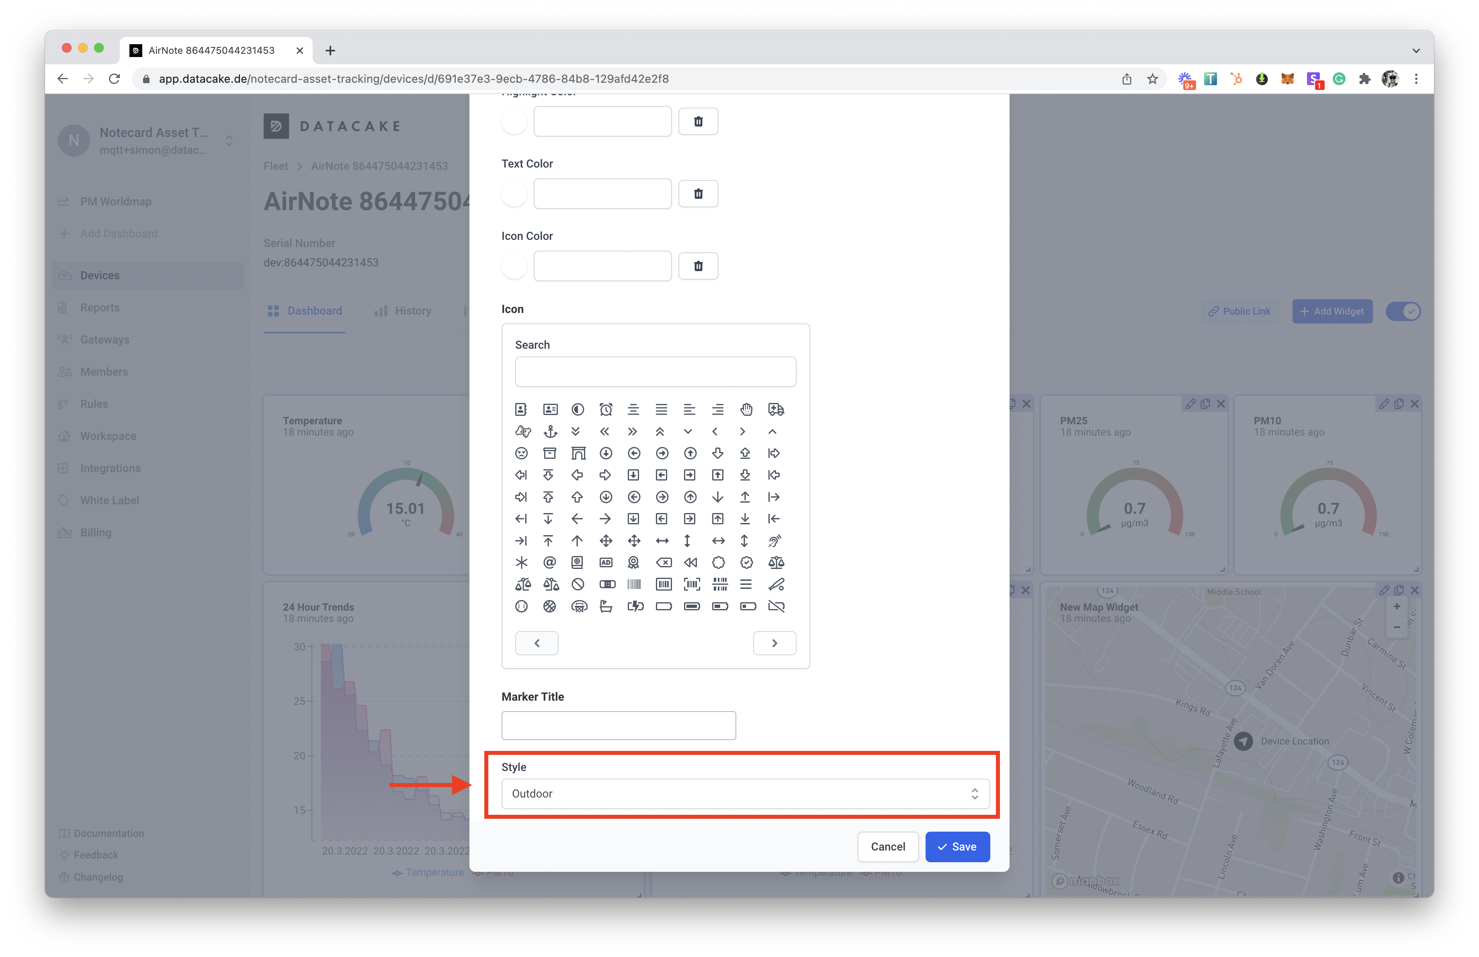
Task: Pick the sign language hands icon
Action: click(x=522, y=431)
